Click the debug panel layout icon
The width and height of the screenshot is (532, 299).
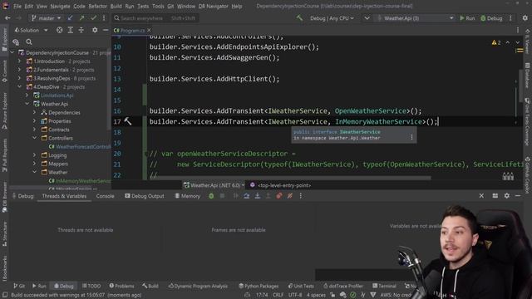495,196
